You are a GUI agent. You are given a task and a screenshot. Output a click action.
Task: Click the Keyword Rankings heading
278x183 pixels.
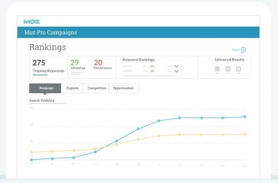pyautogui.click(x=139, y=60)
